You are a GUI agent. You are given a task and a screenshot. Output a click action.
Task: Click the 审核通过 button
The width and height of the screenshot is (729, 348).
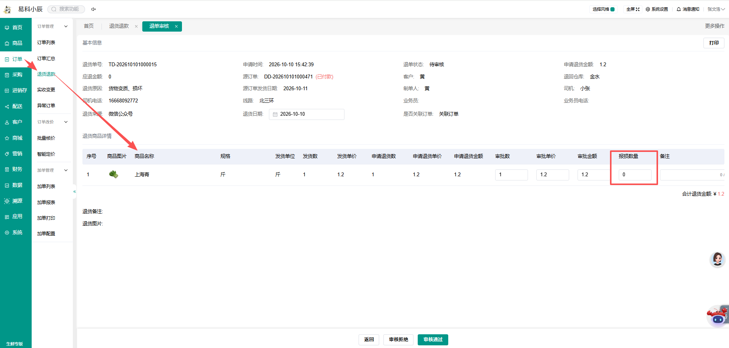coord(433,340)
